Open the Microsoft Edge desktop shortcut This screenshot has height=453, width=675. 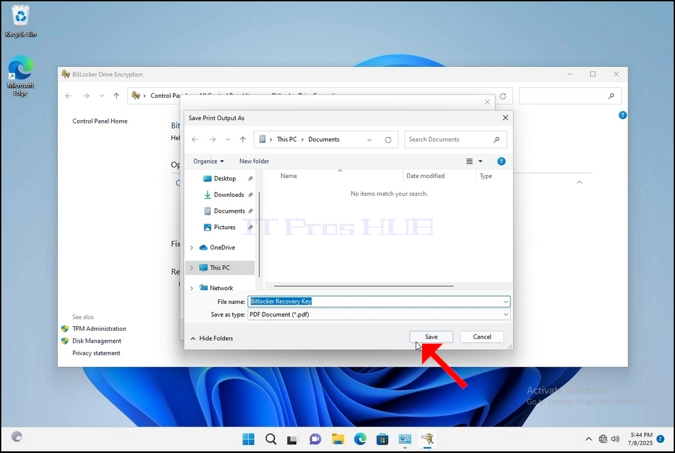(x=20, y=75)
